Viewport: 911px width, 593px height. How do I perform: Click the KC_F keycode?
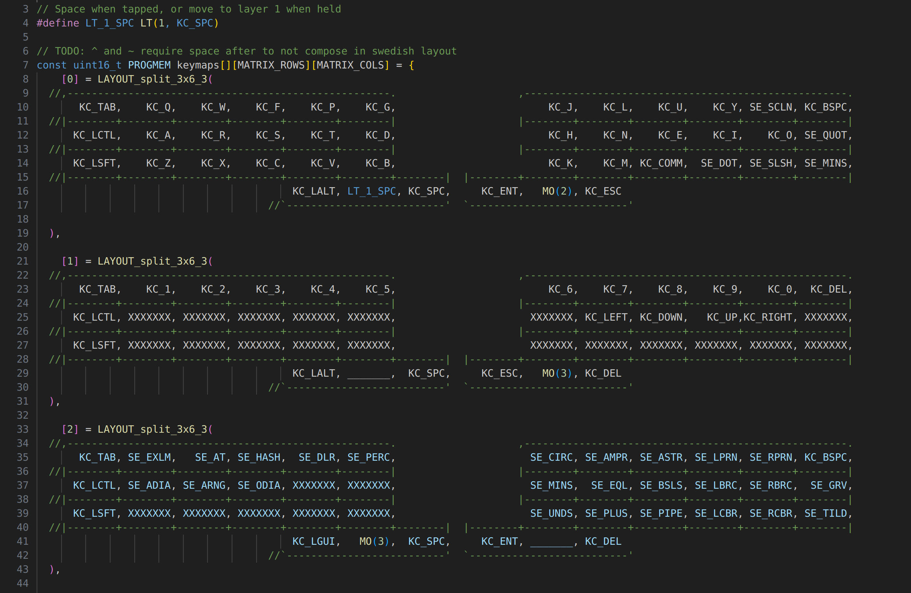268,107
